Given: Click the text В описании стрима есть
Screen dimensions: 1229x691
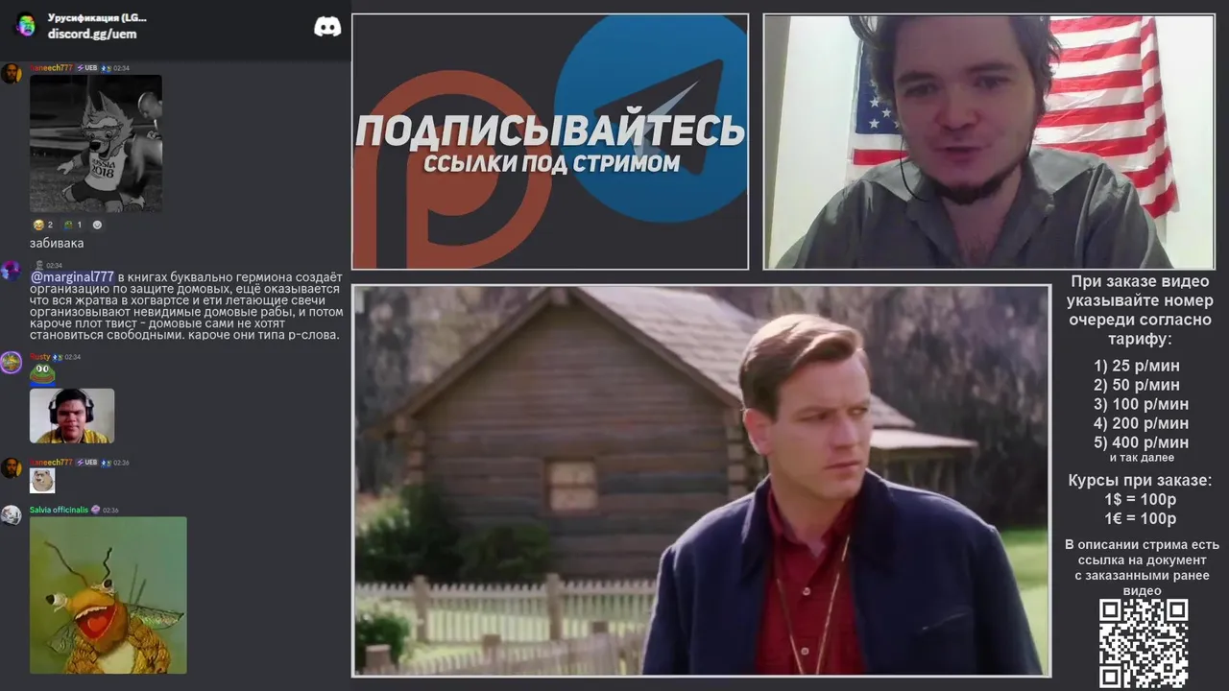Looking at the screenshot, I should (1142, 544).
